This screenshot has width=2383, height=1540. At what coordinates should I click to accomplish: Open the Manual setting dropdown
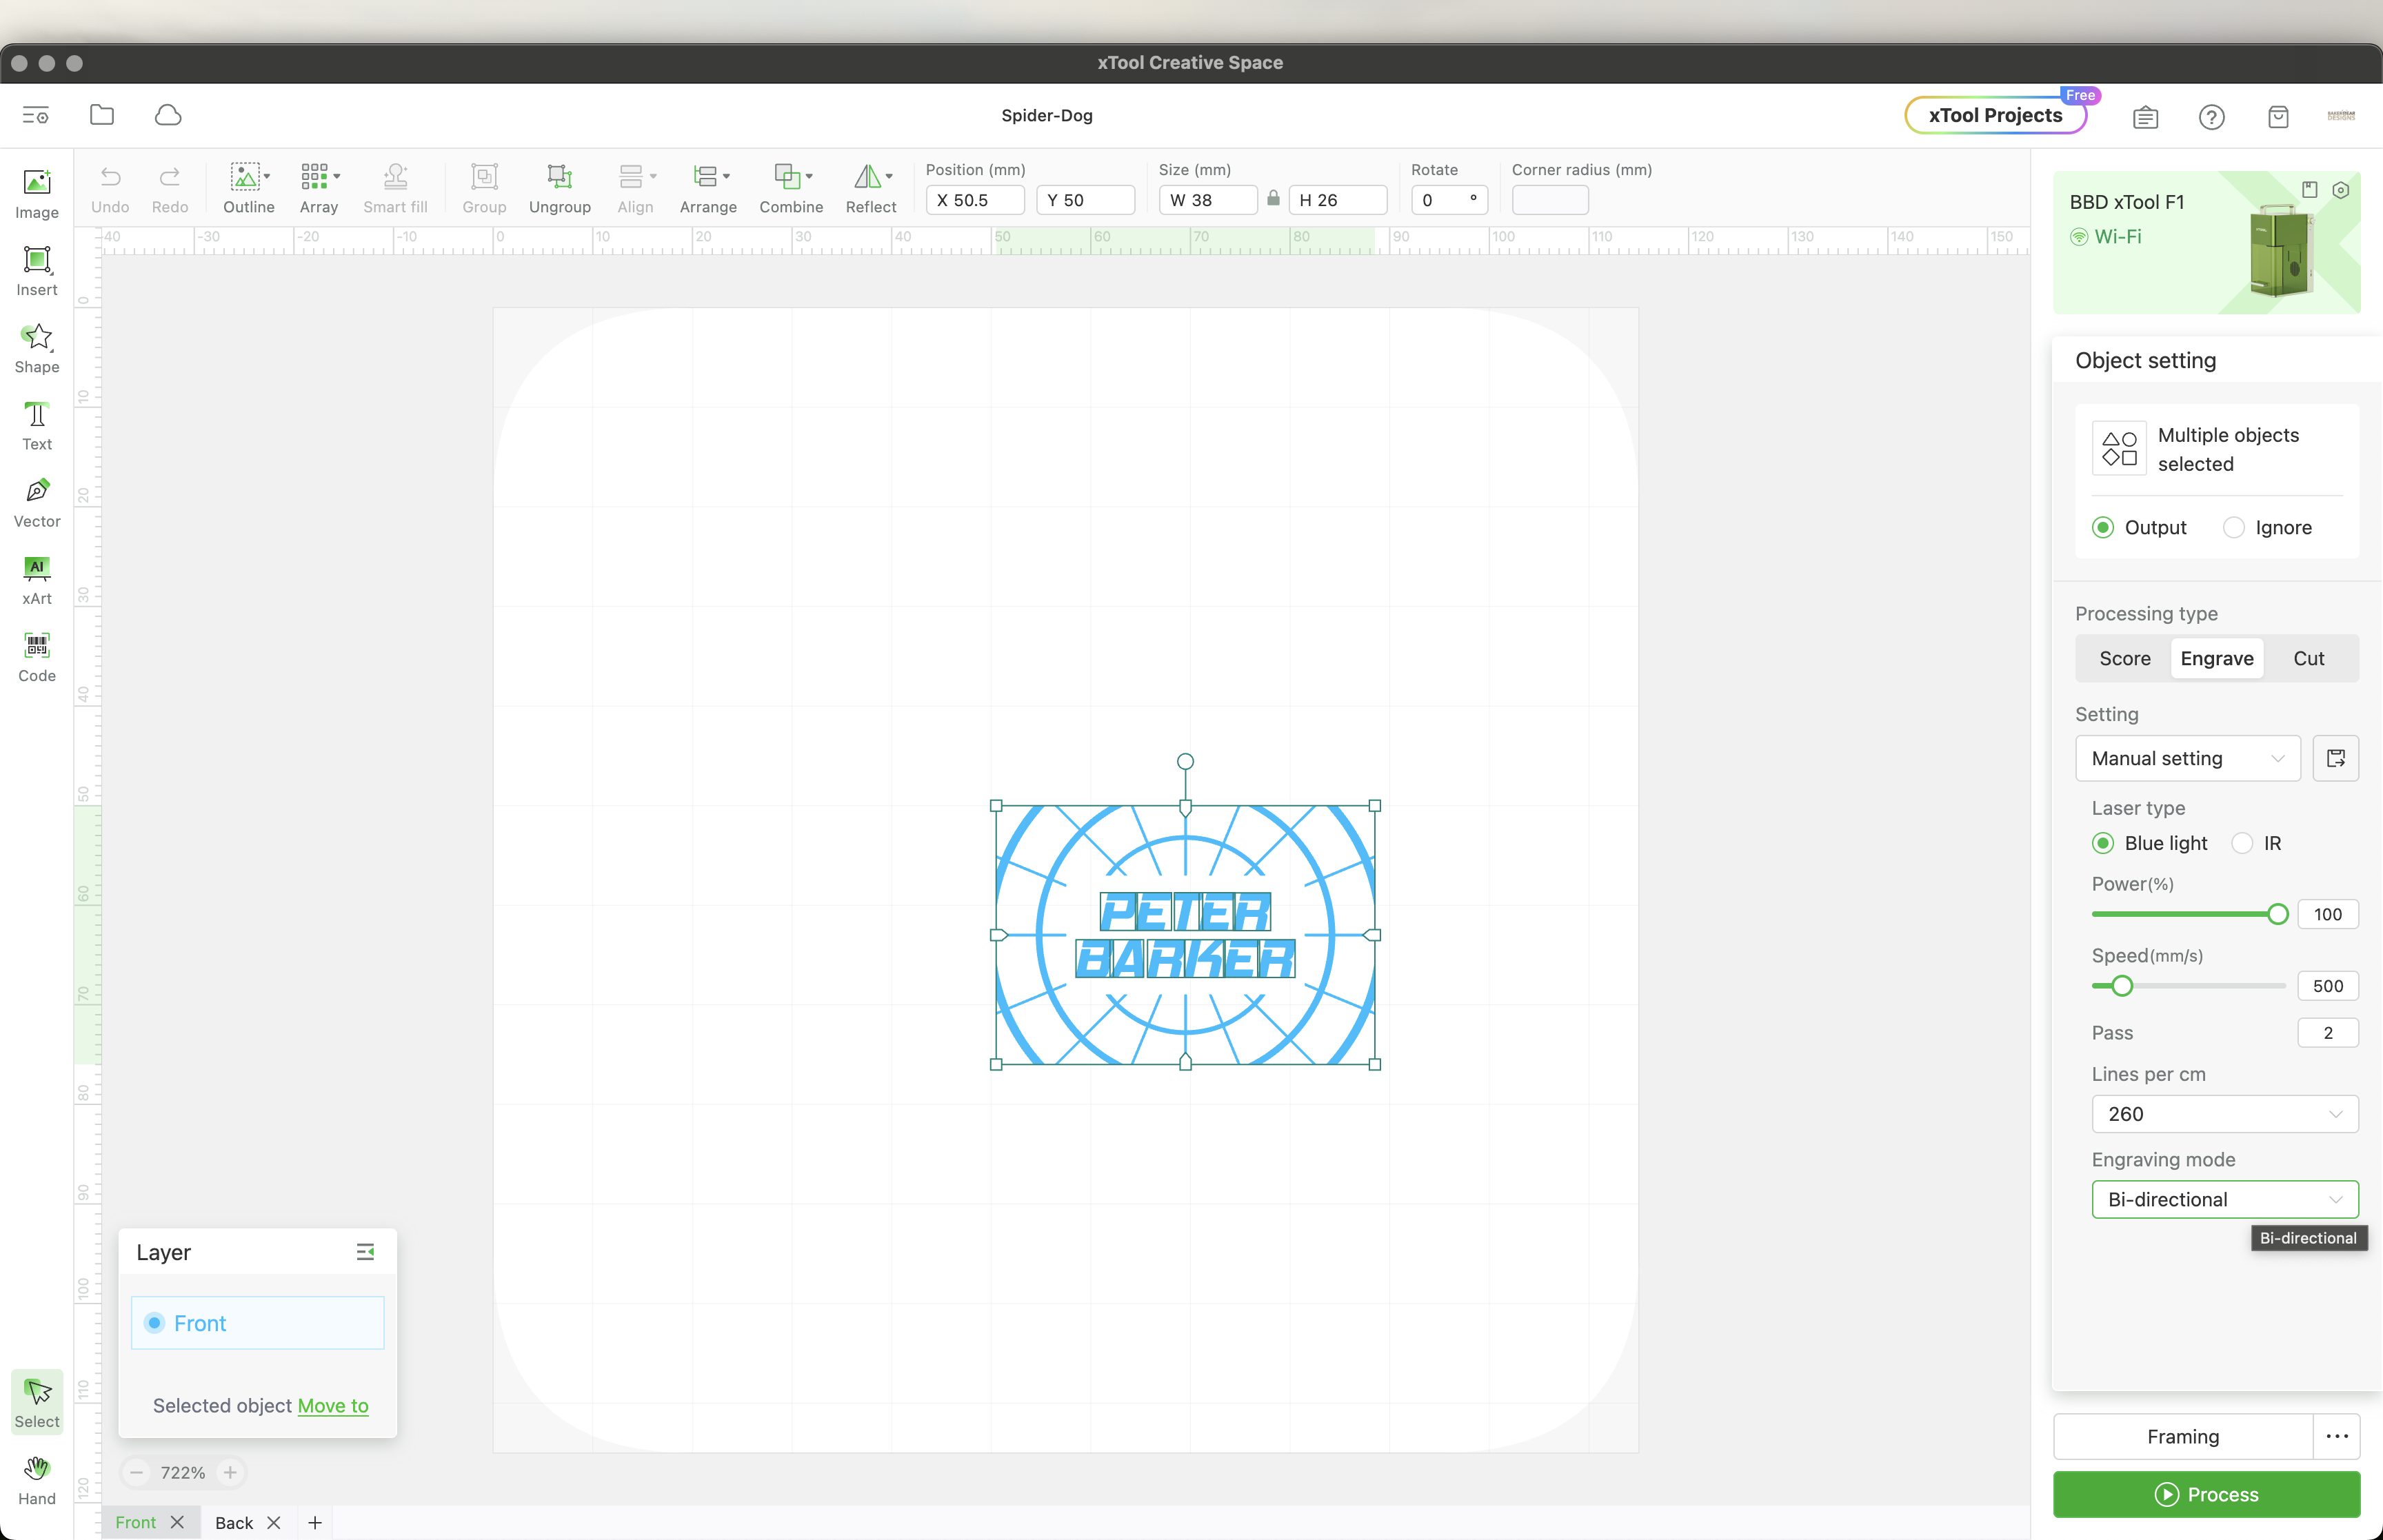tap(2188, 758)
